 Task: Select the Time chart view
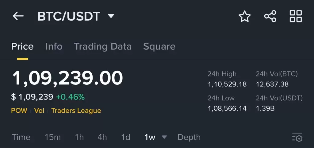pyautogui.click(x=21, y=137)
